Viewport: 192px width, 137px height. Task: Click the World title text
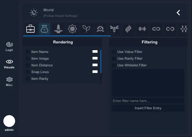(x=48, y=10)
